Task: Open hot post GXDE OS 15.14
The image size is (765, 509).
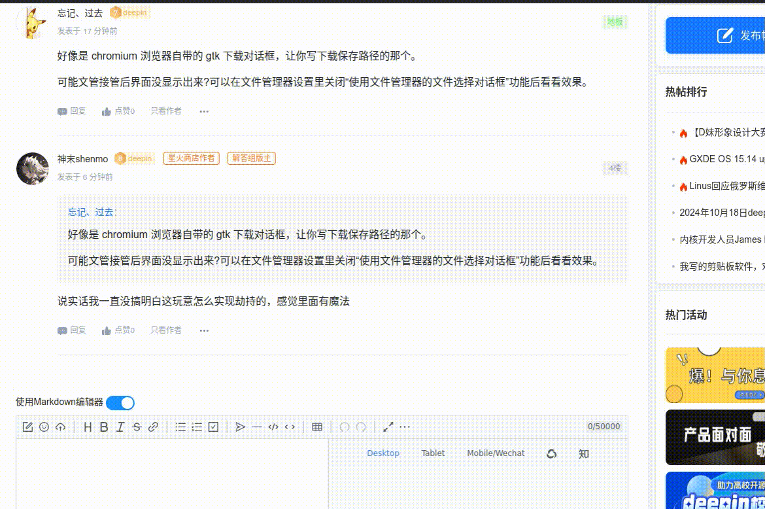Action: (726, 159)
